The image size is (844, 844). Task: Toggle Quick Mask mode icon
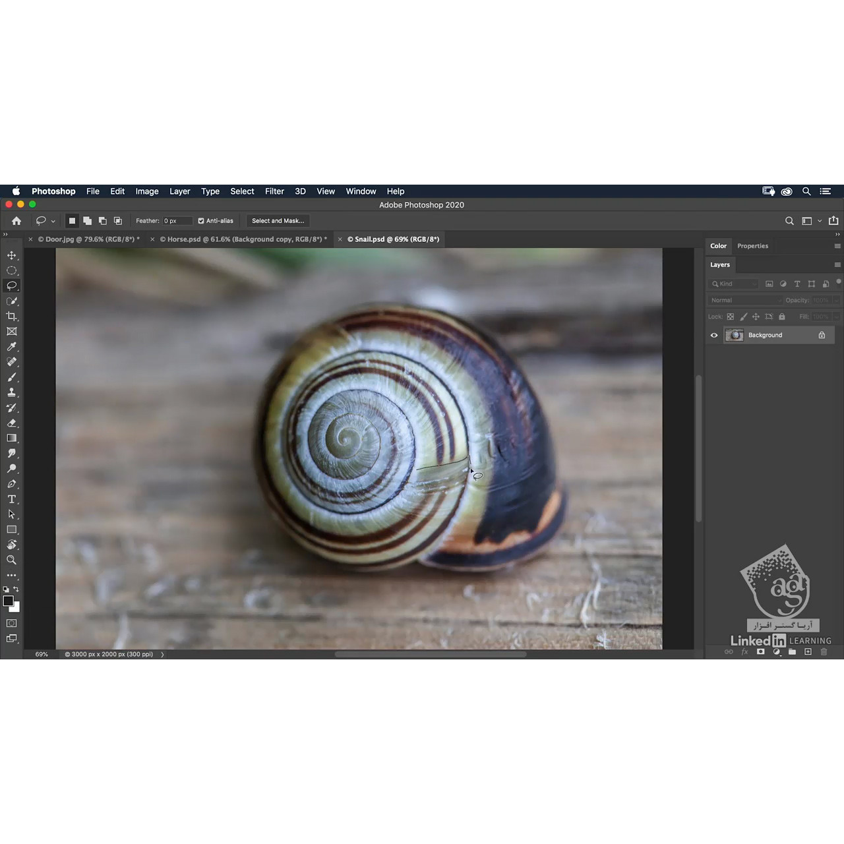pos(12,623)
